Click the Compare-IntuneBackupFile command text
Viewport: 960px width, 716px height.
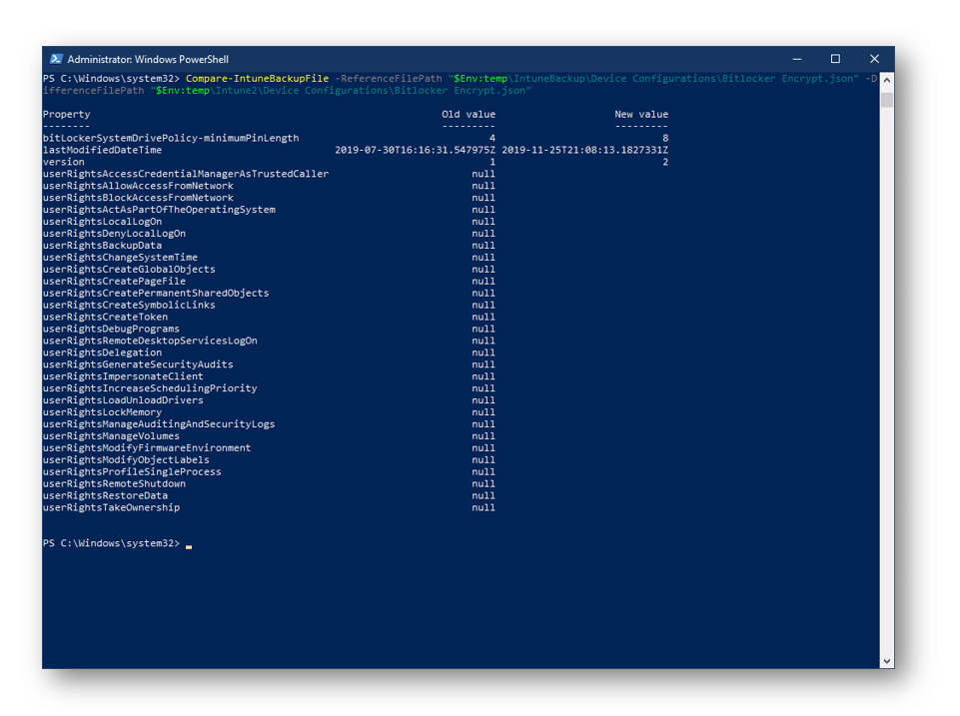(257, 78)
